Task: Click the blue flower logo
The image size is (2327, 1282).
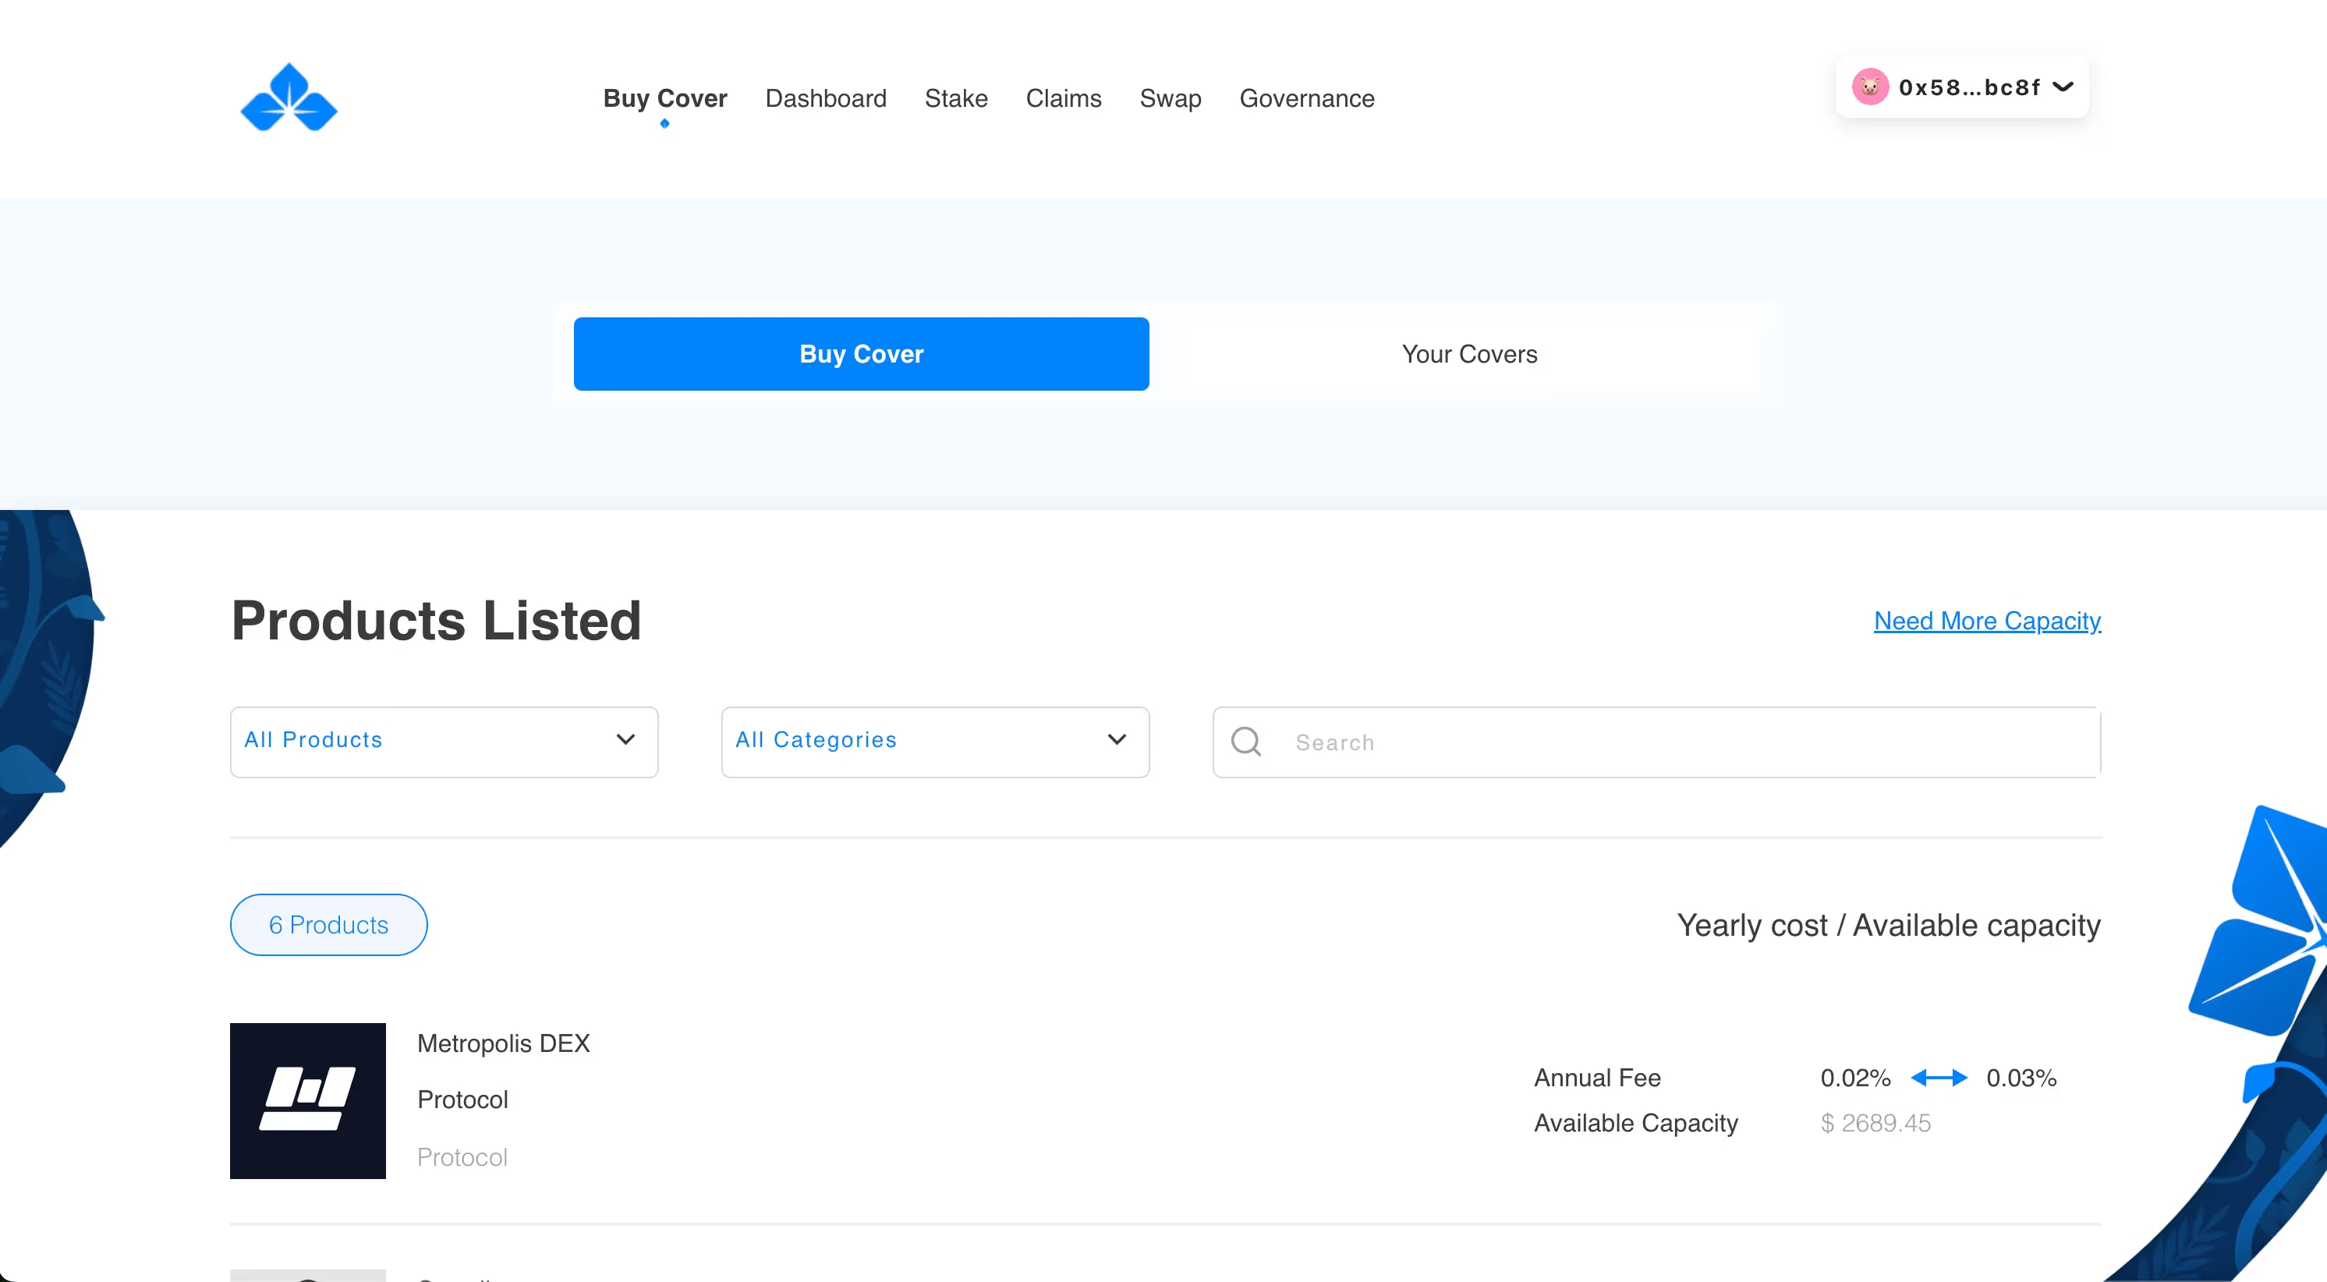Action: (289, 98)
